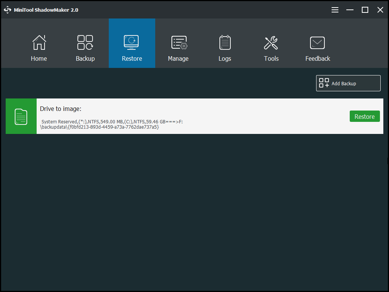
Task: Switch to the Restore tab
Action: pos(132,43)
